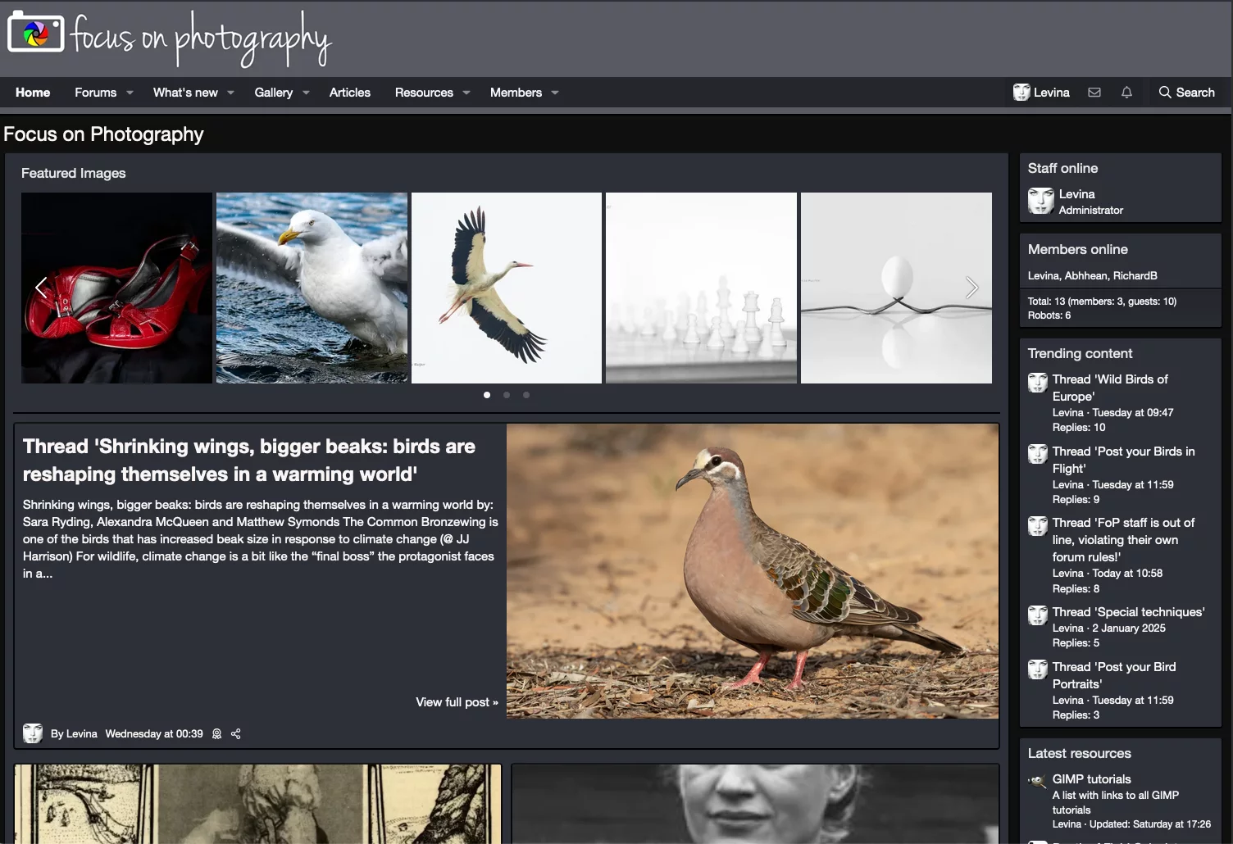Expand the Resources dropdown arrow
The height and width of the screenshot is (844, 1233).
tap(466, 93)
